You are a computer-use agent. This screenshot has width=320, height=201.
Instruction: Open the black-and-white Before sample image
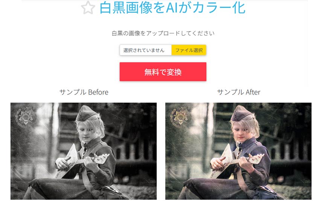tap(84, 151)
